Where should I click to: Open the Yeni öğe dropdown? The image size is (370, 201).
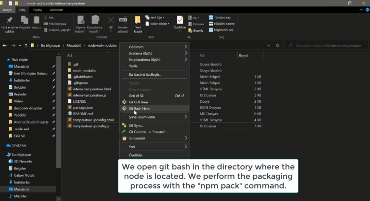coord(155,17)
